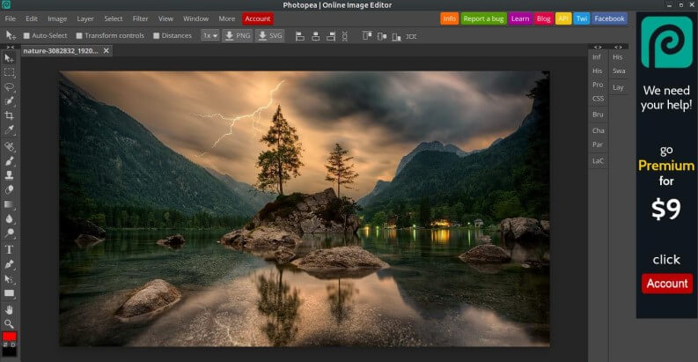The height and width of the screenshot is (362, 698).
Task: Click the align bottom edges icon
Action: 396,36
